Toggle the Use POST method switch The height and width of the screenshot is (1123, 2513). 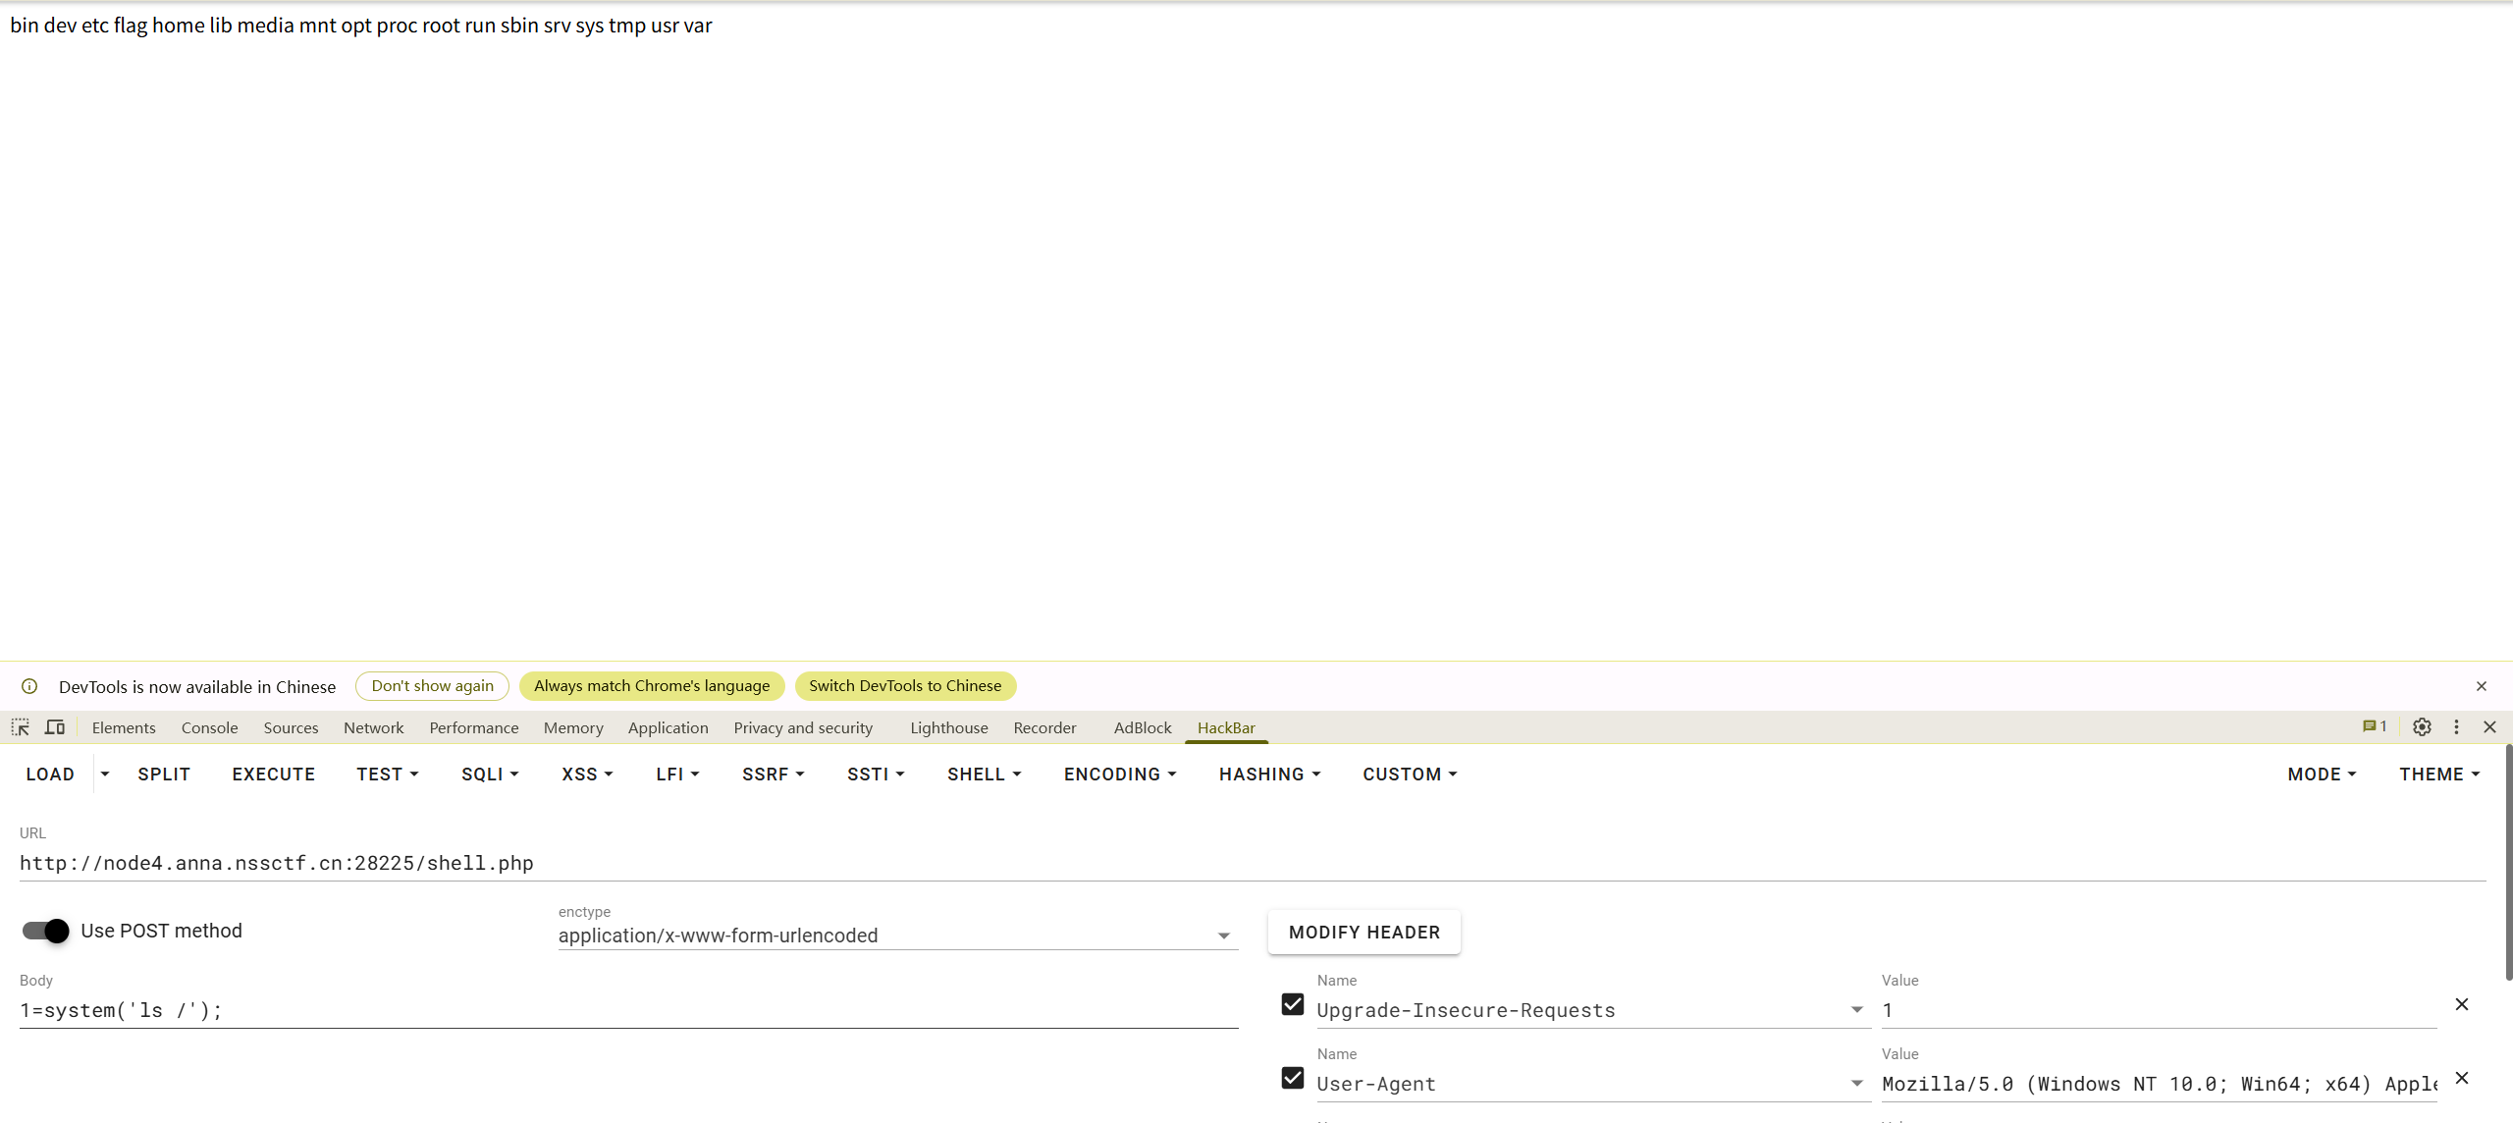point(46,931)
